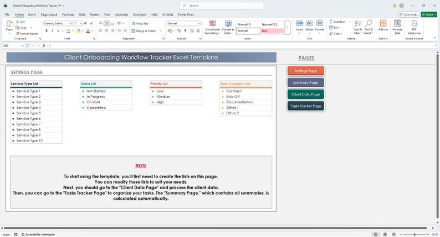Increase font size with larger A icon
The height and width of the screenshot is (237, 440).
[x=85, y=23]
